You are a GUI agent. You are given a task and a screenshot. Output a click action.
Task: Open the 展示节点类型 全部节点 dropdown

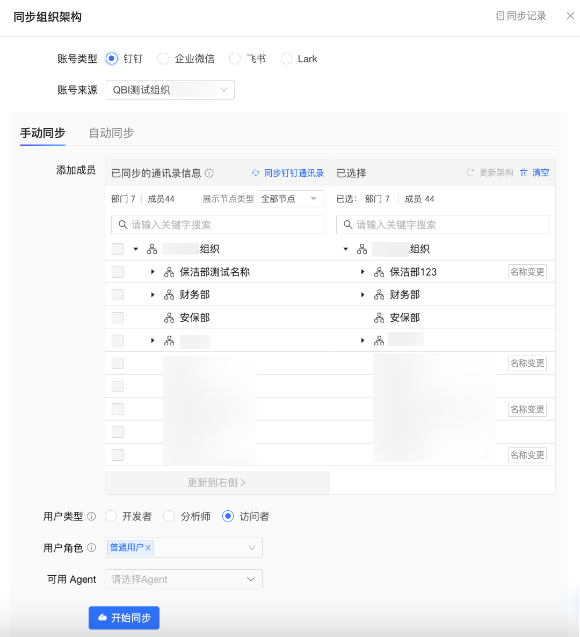point(291,199)
